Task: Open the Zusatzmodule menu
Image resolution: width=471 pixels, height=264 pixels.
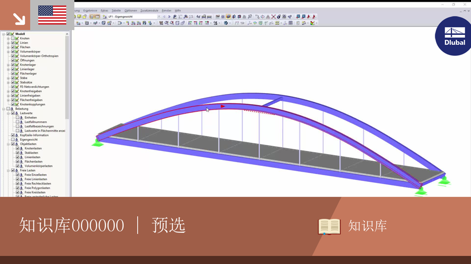Action: [149, 11]
